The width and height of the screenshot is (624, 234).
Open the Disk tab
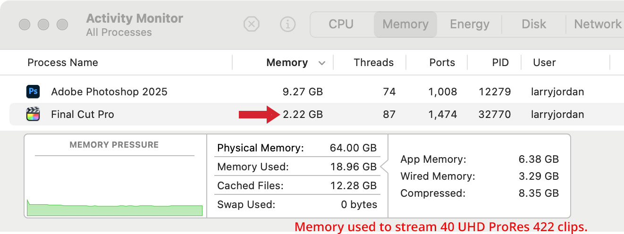point(534,24)
